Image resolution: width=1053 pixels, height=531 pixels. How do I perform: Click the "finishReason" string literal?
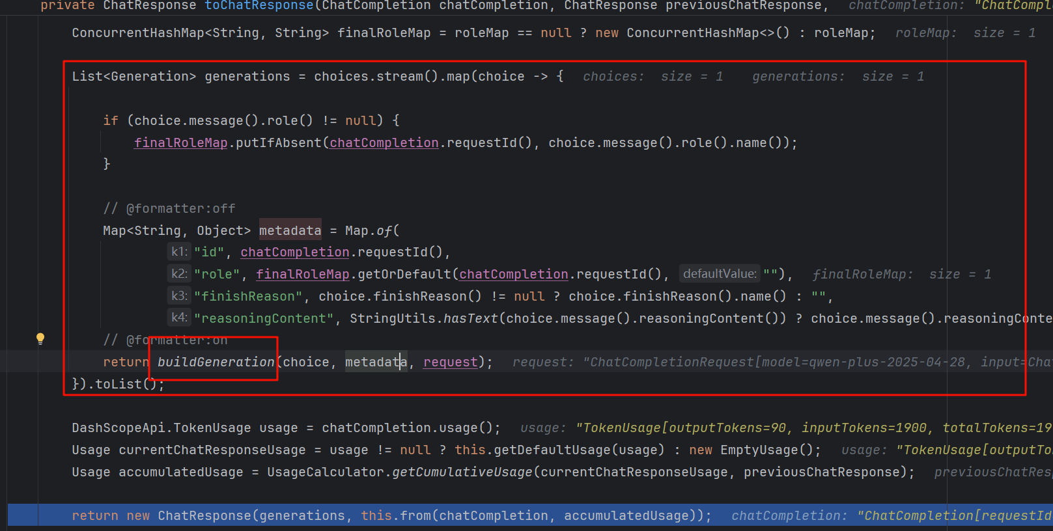248,296
